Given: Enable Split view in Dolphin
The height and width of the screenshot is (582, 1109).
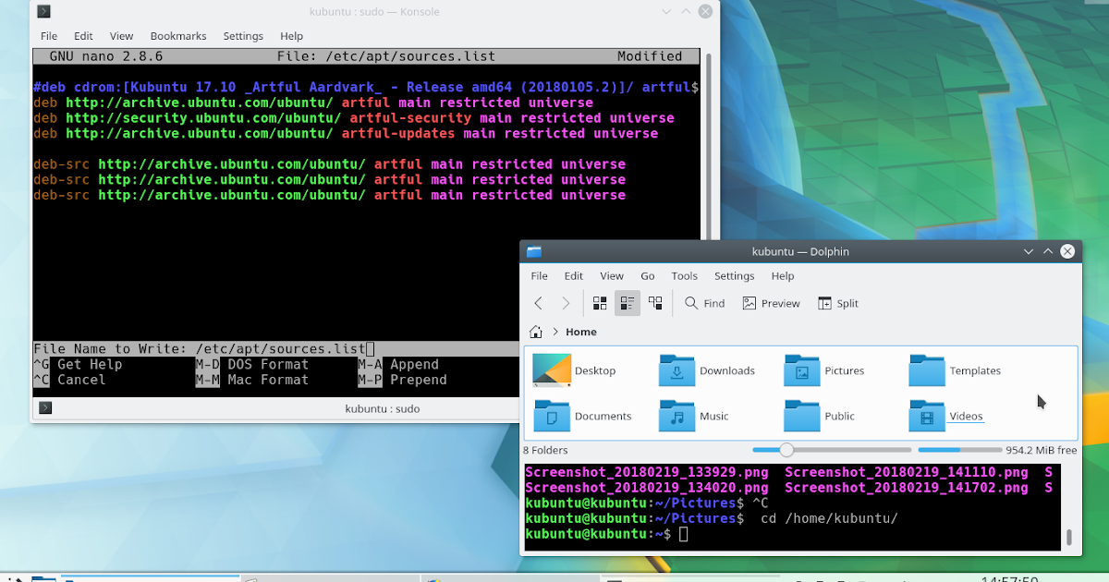Looking at the screenshot, I should 837,302.
